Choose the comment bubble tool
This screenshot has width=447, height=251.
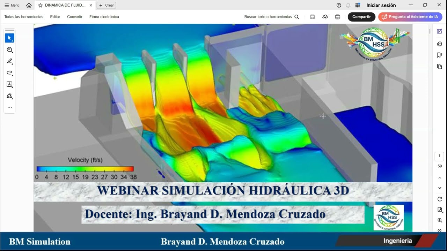pos(9,50)
